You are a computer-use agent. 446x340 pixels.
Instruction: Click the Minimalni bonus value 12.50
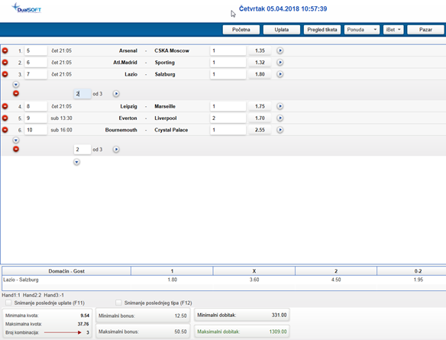click(180, 316)
